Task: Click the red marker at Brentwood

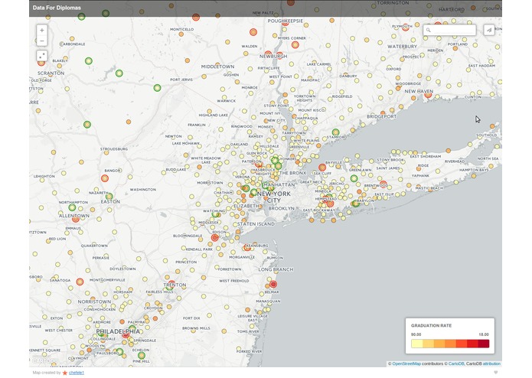Action: (383, 184)
